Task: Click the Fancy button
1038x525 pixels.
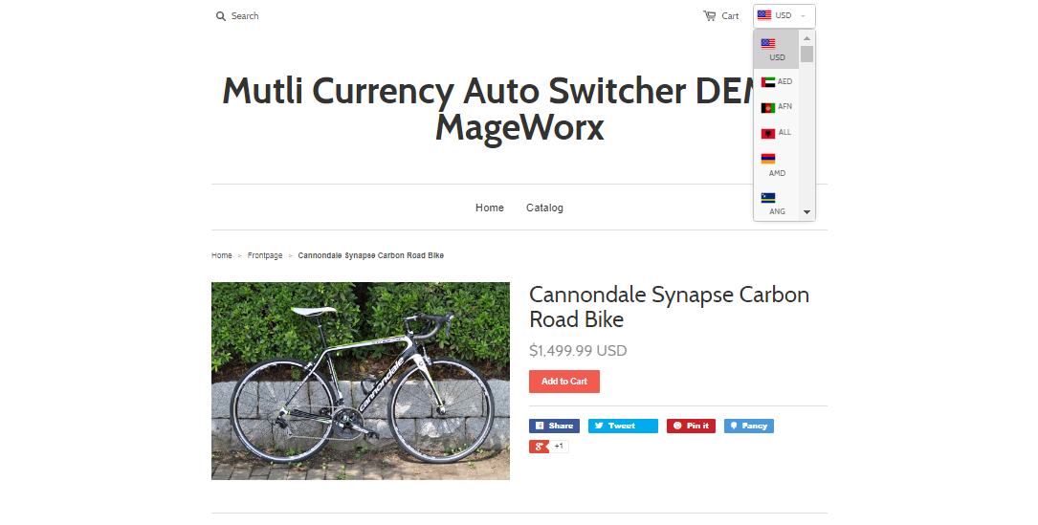Action: coord(749,426)
